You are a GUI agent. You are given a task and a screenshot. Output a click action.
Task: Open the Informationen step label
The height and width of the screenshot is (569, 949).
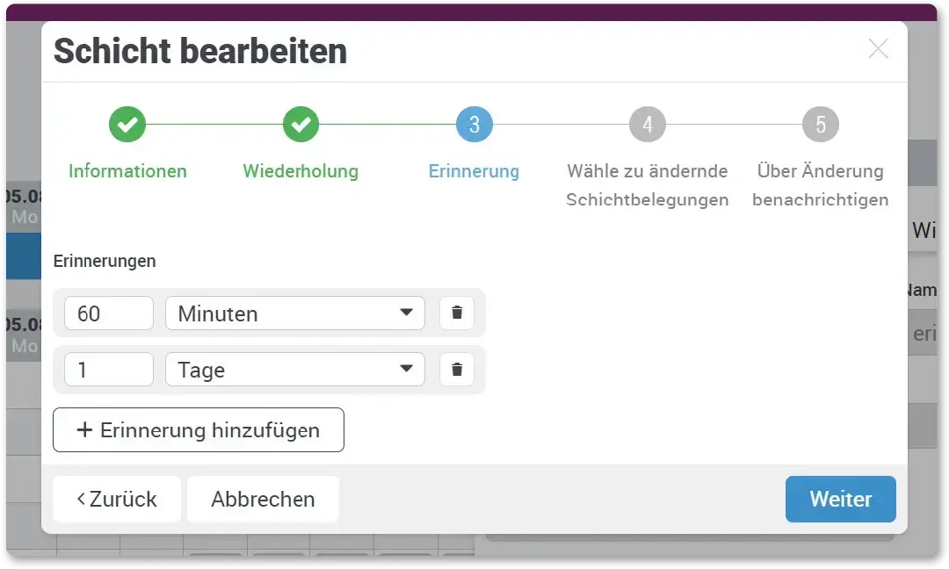(x=127, y=171)
